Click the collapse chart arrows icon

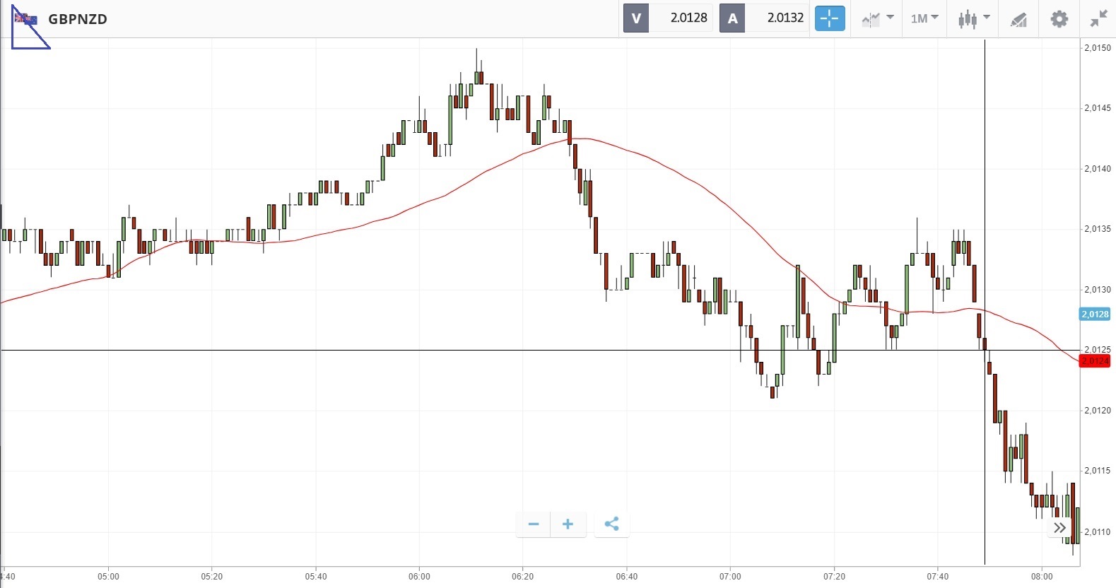pyautogui.click(x=1098, y=19)
